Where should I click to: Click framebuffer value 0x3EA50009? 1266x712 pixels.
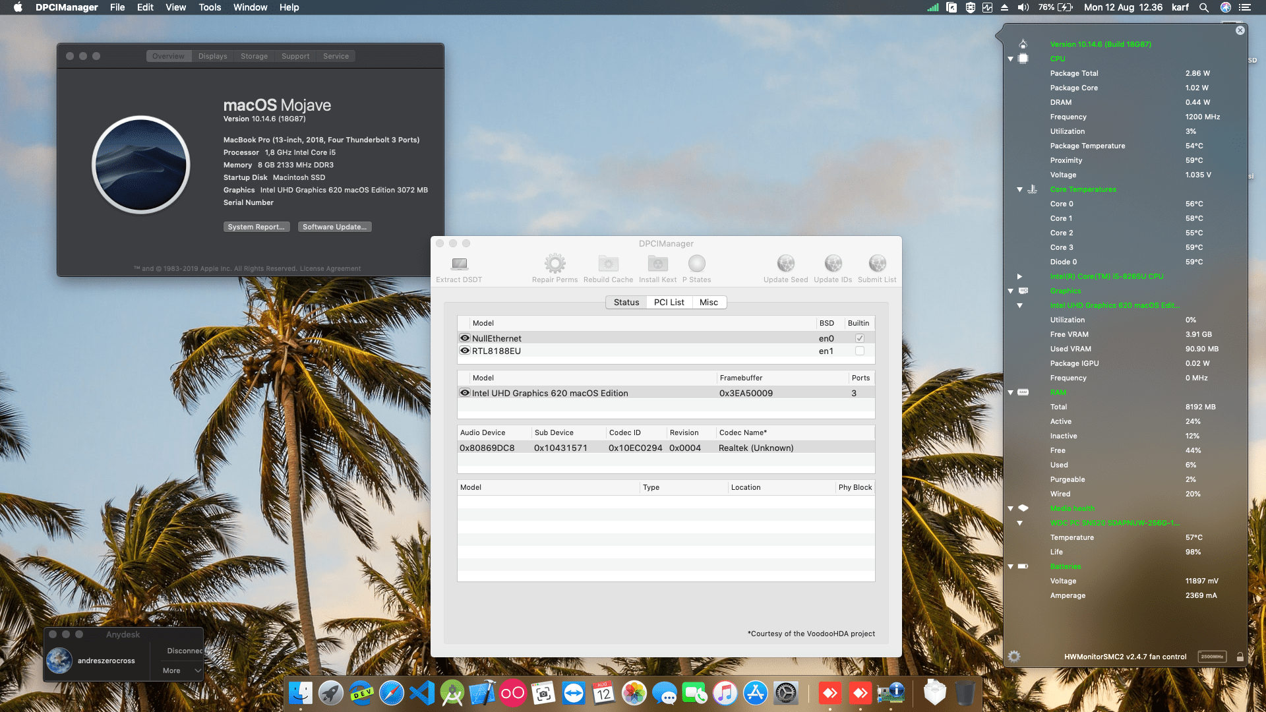coord(746,393)
